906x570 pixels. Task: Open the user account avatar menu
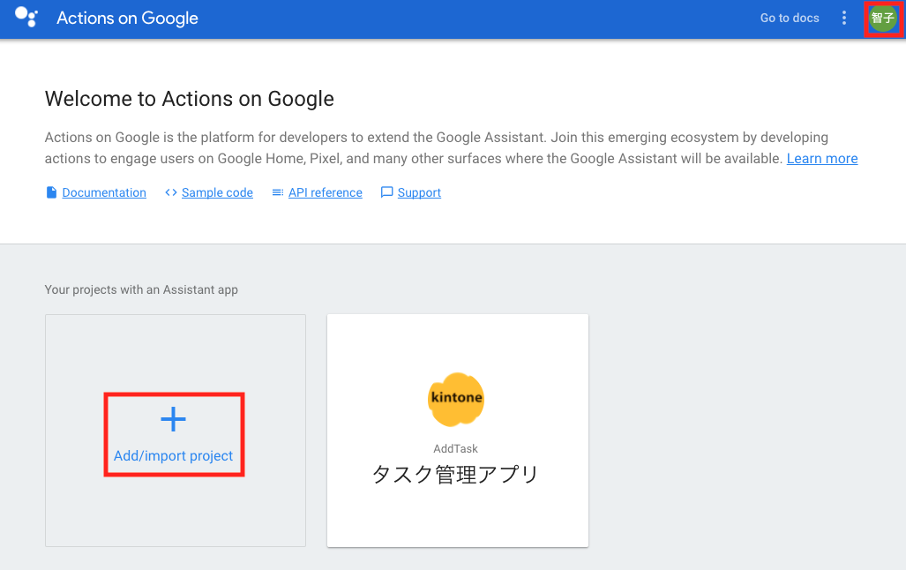point(883,18)
